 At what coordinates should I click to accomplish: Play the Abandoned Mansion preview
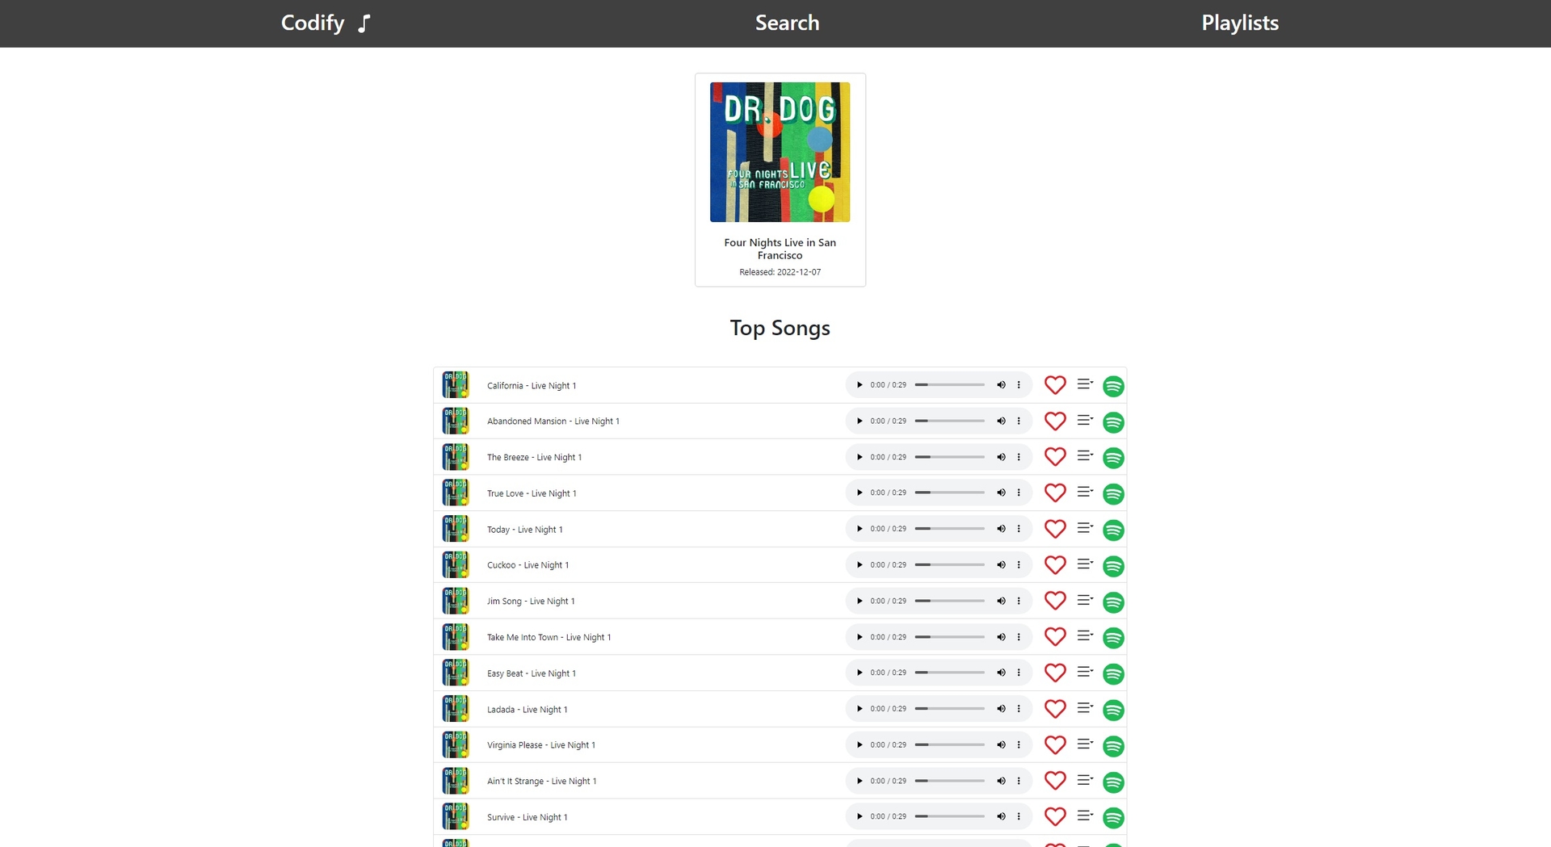[860, 421]
